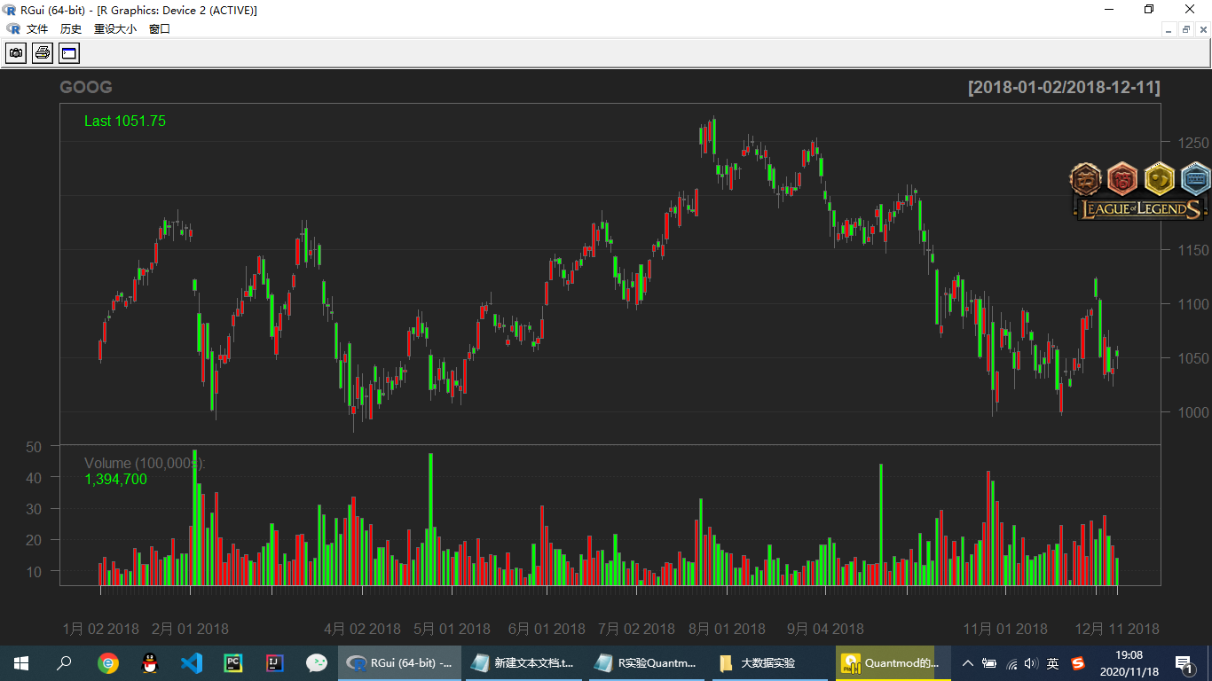
Task: Open the 文件 menu
Action: coord(37,29)
